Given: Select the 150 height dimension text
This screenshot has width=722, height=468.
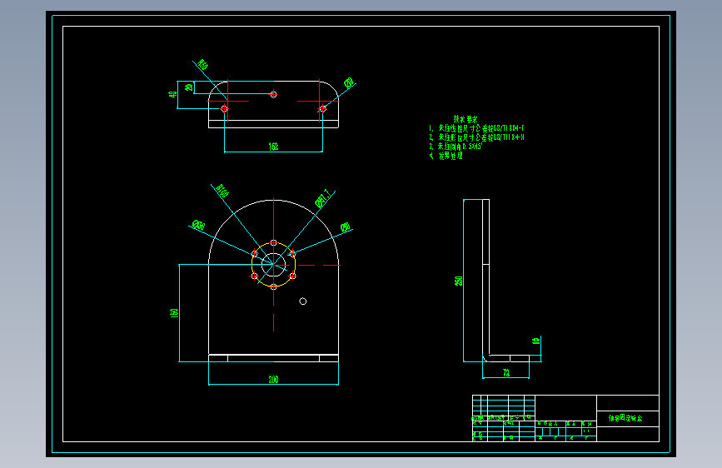Looking at the screenshot, I should point(174,313).
